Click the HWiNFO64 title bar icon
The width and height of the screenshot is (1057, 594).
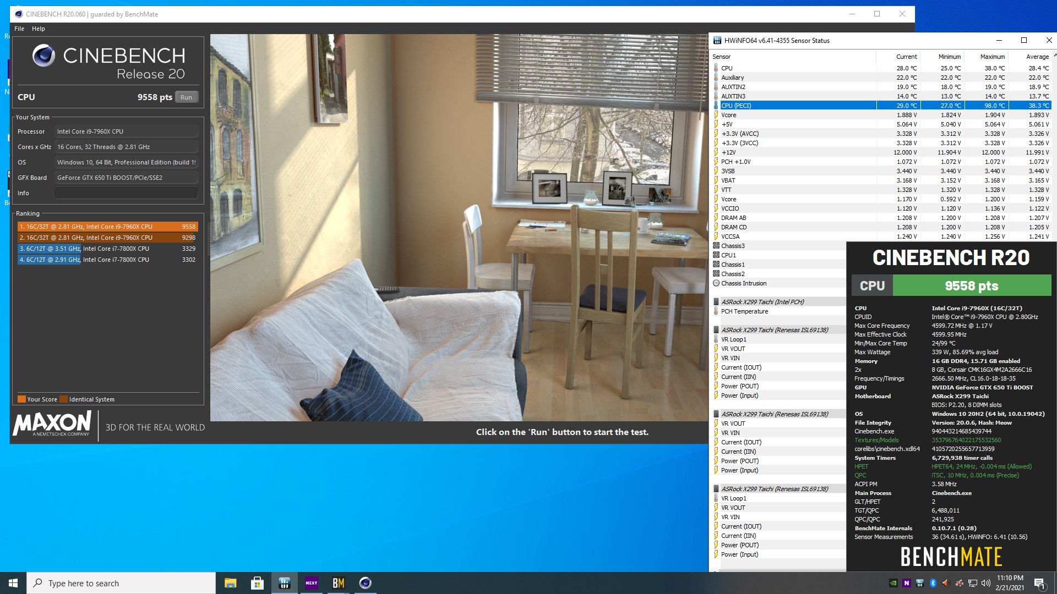point(717,40)
